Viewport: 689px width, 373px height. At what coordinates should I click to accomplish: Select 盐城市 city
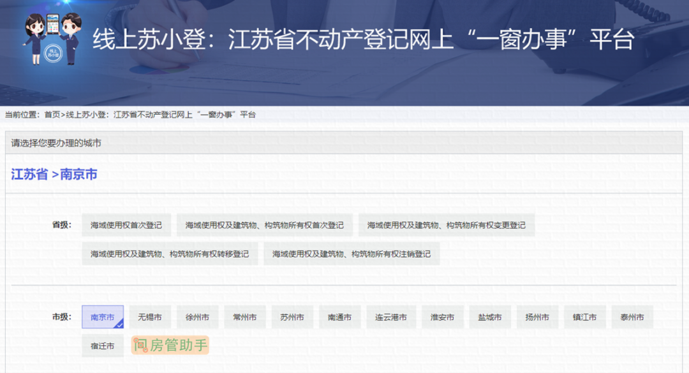[490, 317]
